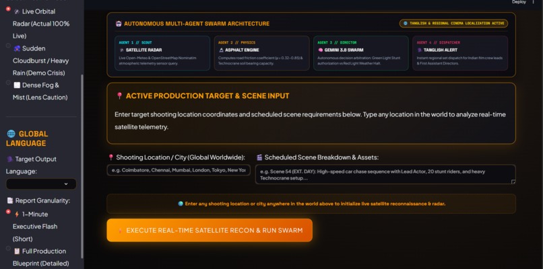Click satellite icon beside Live Orbital Radar
The height and width of the screenshot is (269, 543).
(17, 11)
